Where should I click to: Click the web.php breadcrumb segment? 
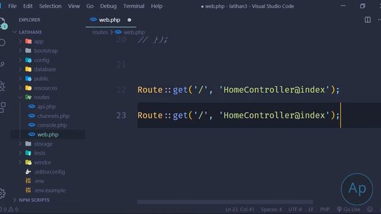coord(134,32)
